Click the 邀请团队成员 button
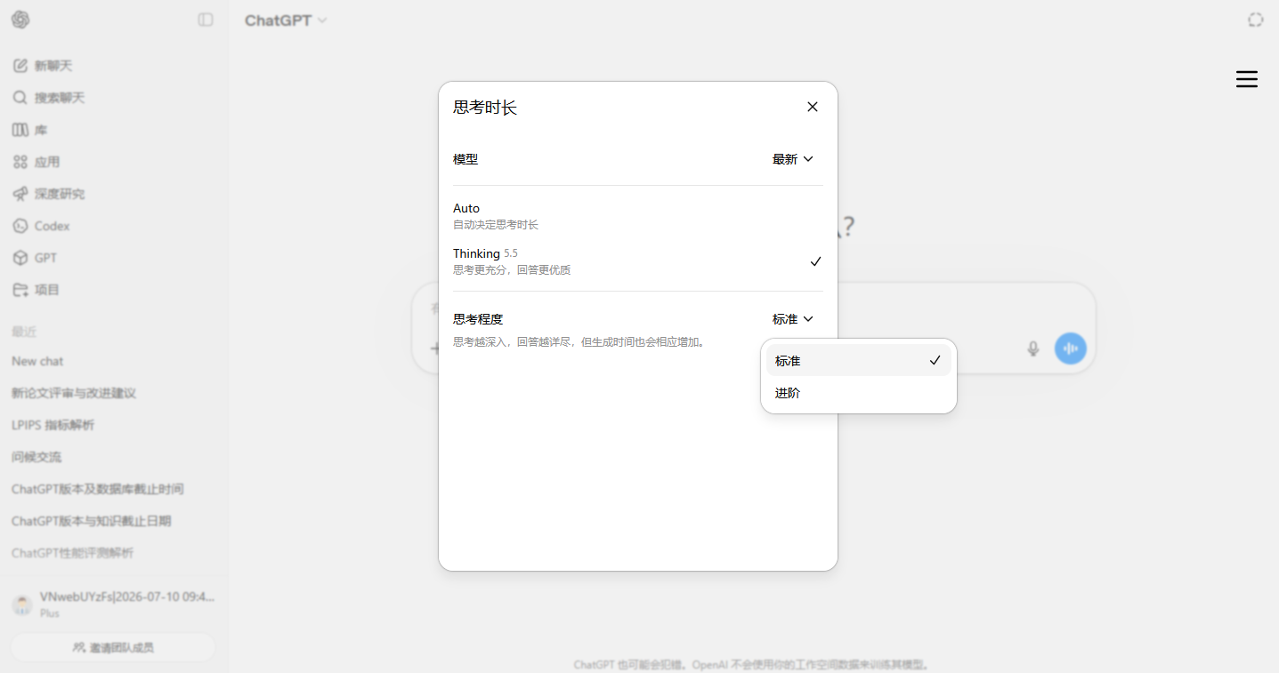The height and width of the screenshot is (673, 1279). click(113, 647)
